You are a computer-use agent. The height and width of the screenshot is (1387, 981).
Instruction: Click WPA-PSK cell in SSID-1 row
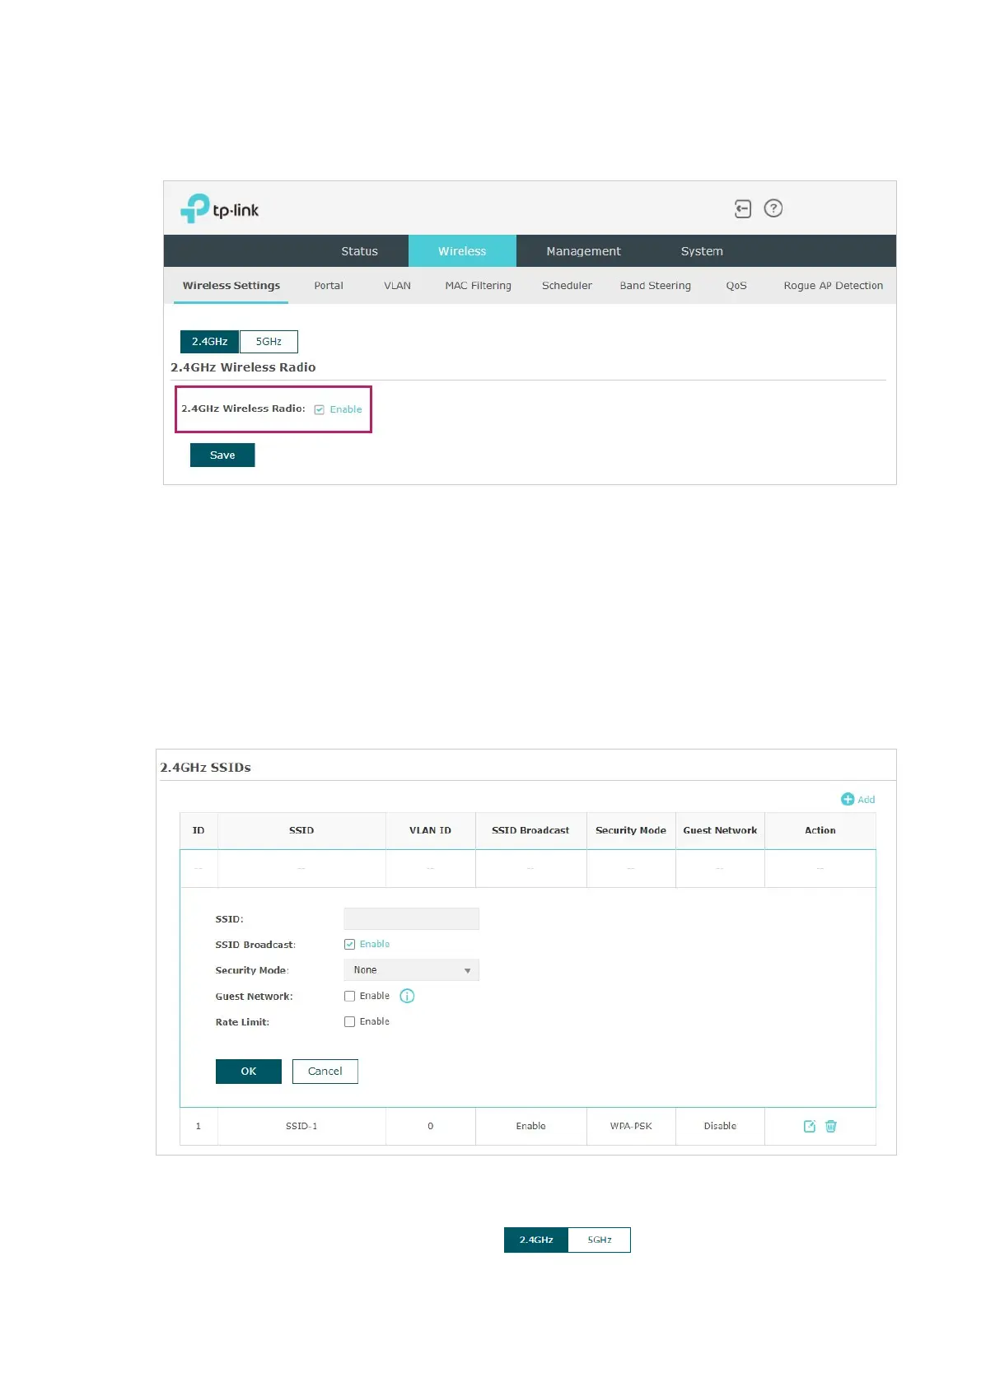(x=631, y=1126)
